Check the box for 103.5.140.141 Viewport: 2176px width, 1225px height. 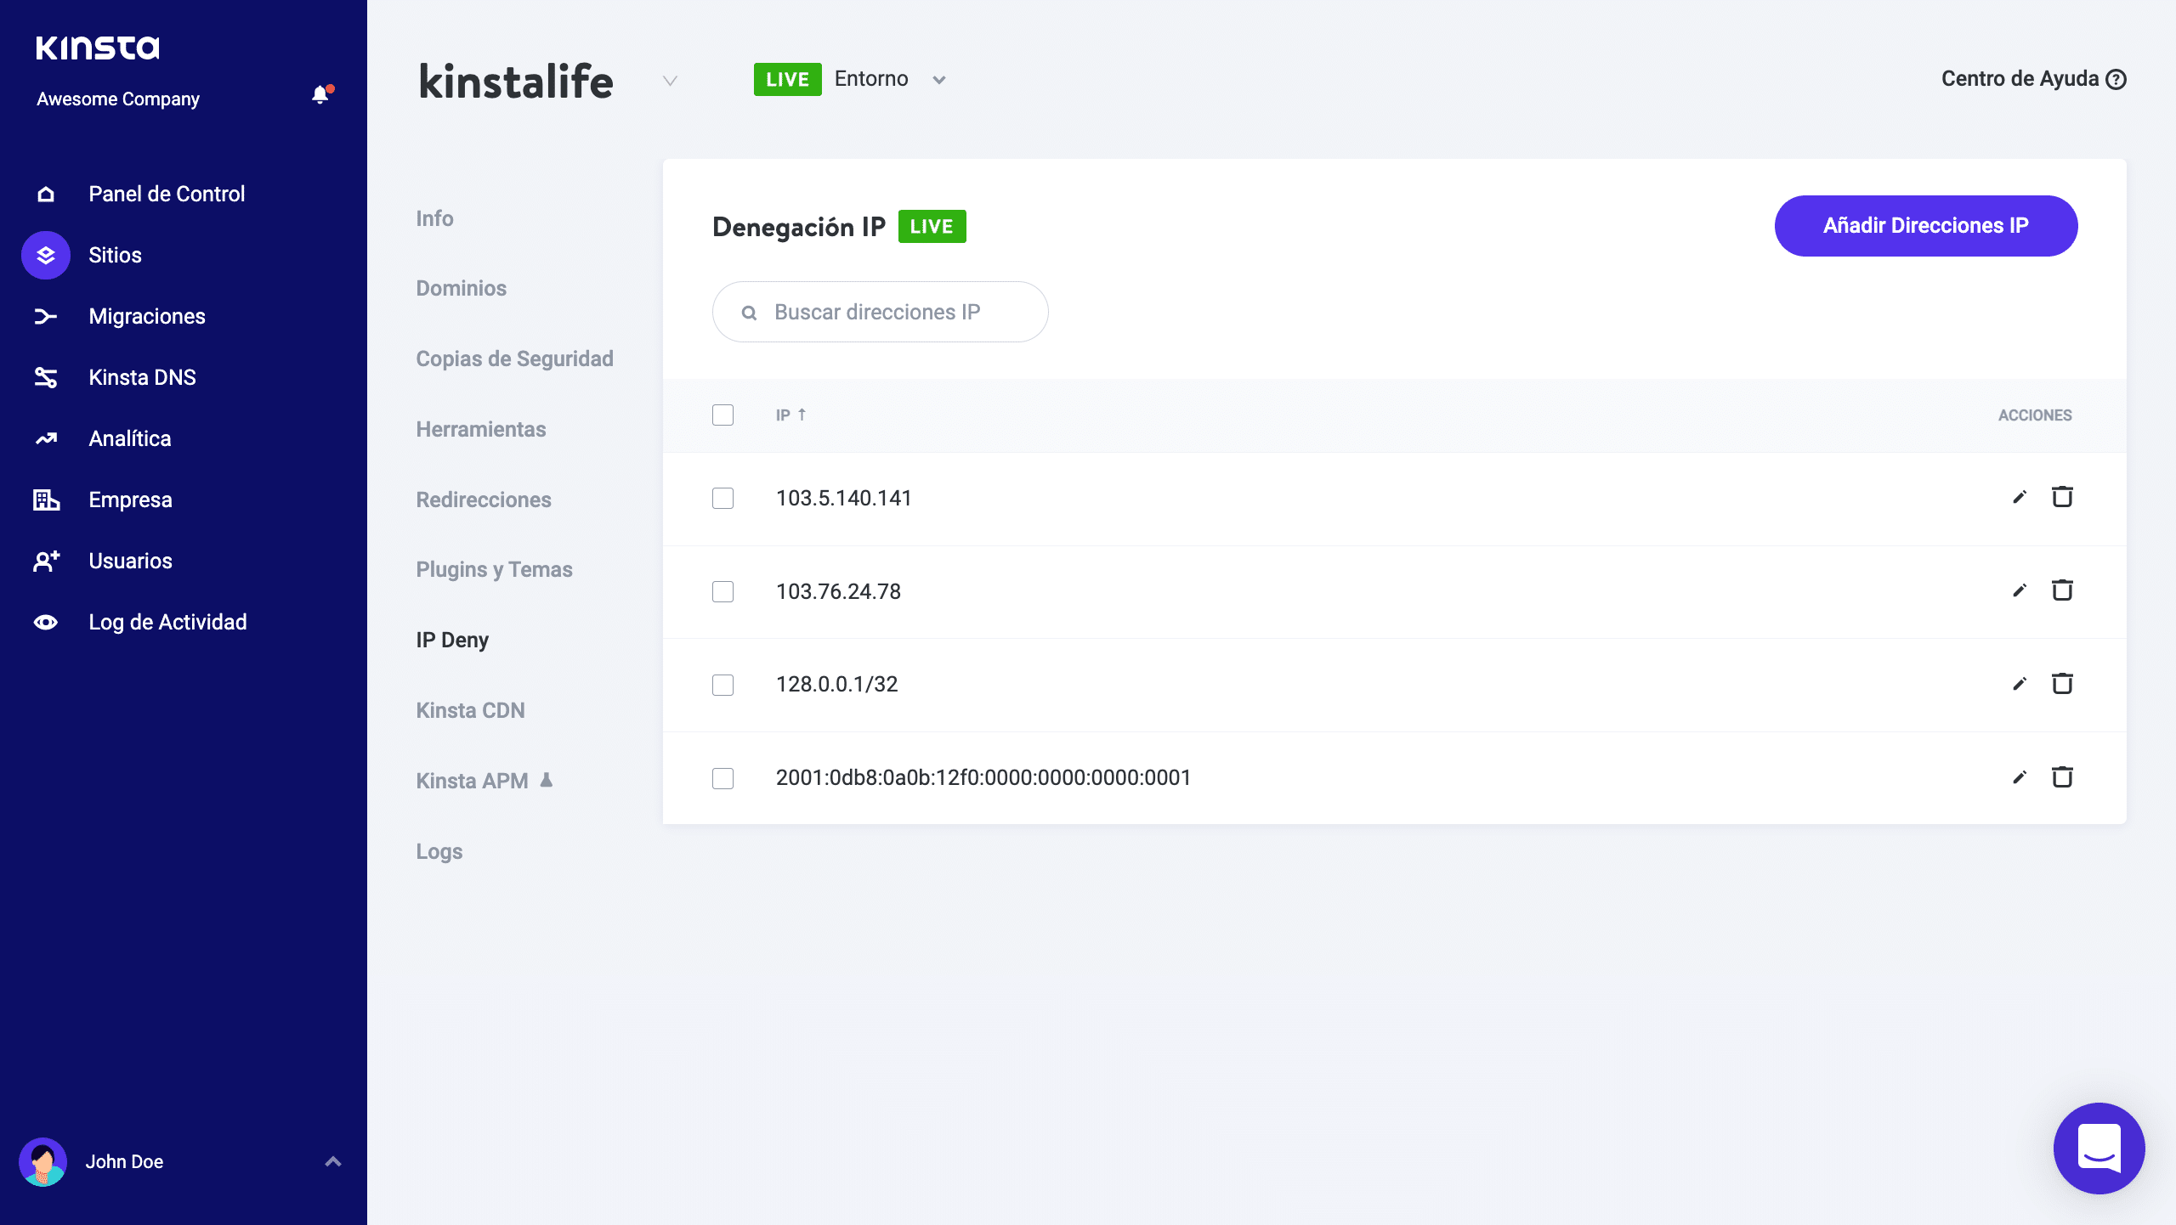click(722, 498)
